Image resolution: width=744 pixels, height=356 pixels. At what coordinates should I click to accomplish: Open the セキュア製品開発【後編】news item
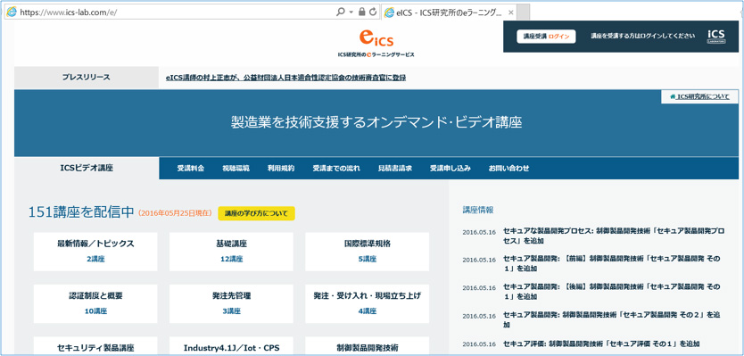tap(612, 292)
